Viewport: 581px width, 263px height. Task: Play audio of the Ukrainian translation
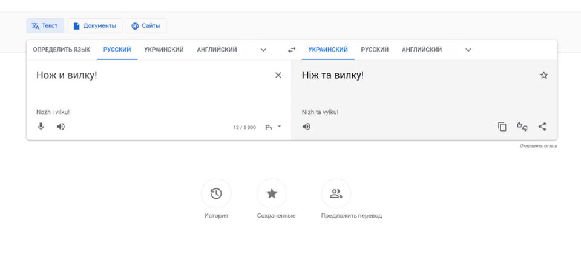(306, 127)
